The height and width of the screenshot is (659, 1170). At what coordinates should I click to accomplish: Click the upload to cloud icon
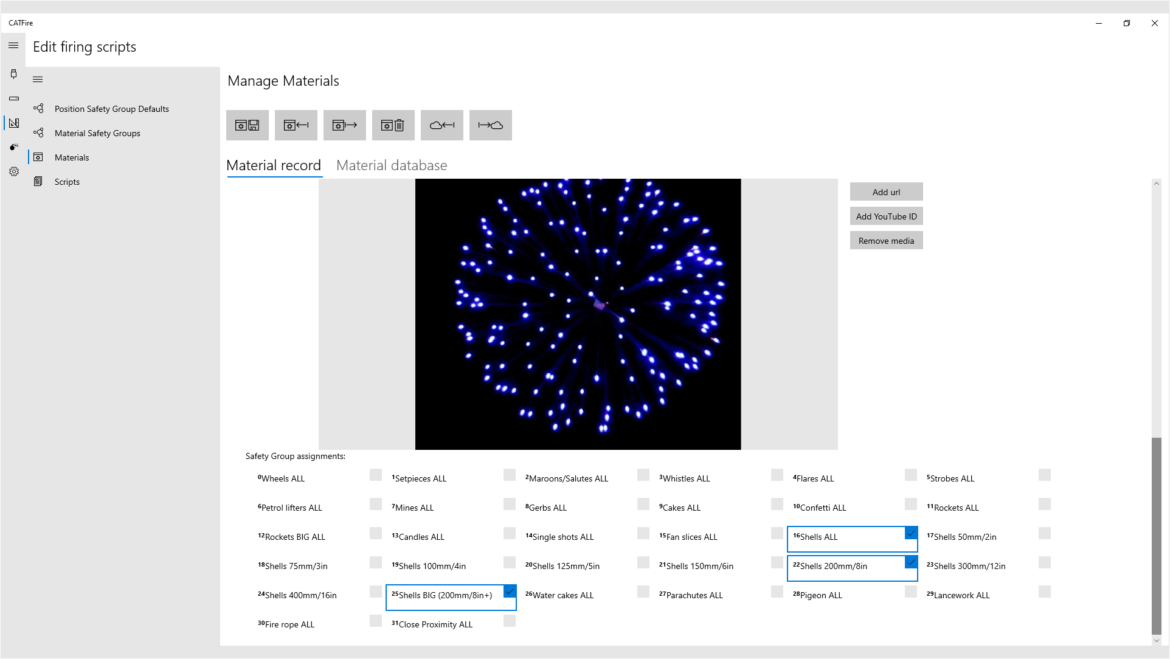click(x=491, y=125)
